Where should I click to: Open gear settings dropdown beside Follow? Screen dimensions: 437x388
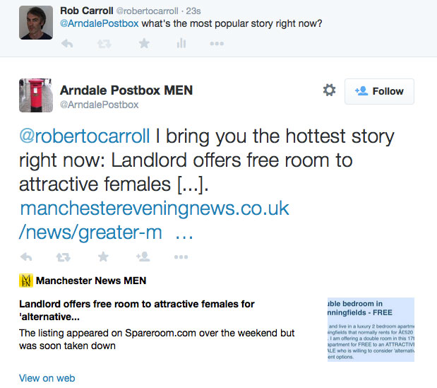[329, 90]
